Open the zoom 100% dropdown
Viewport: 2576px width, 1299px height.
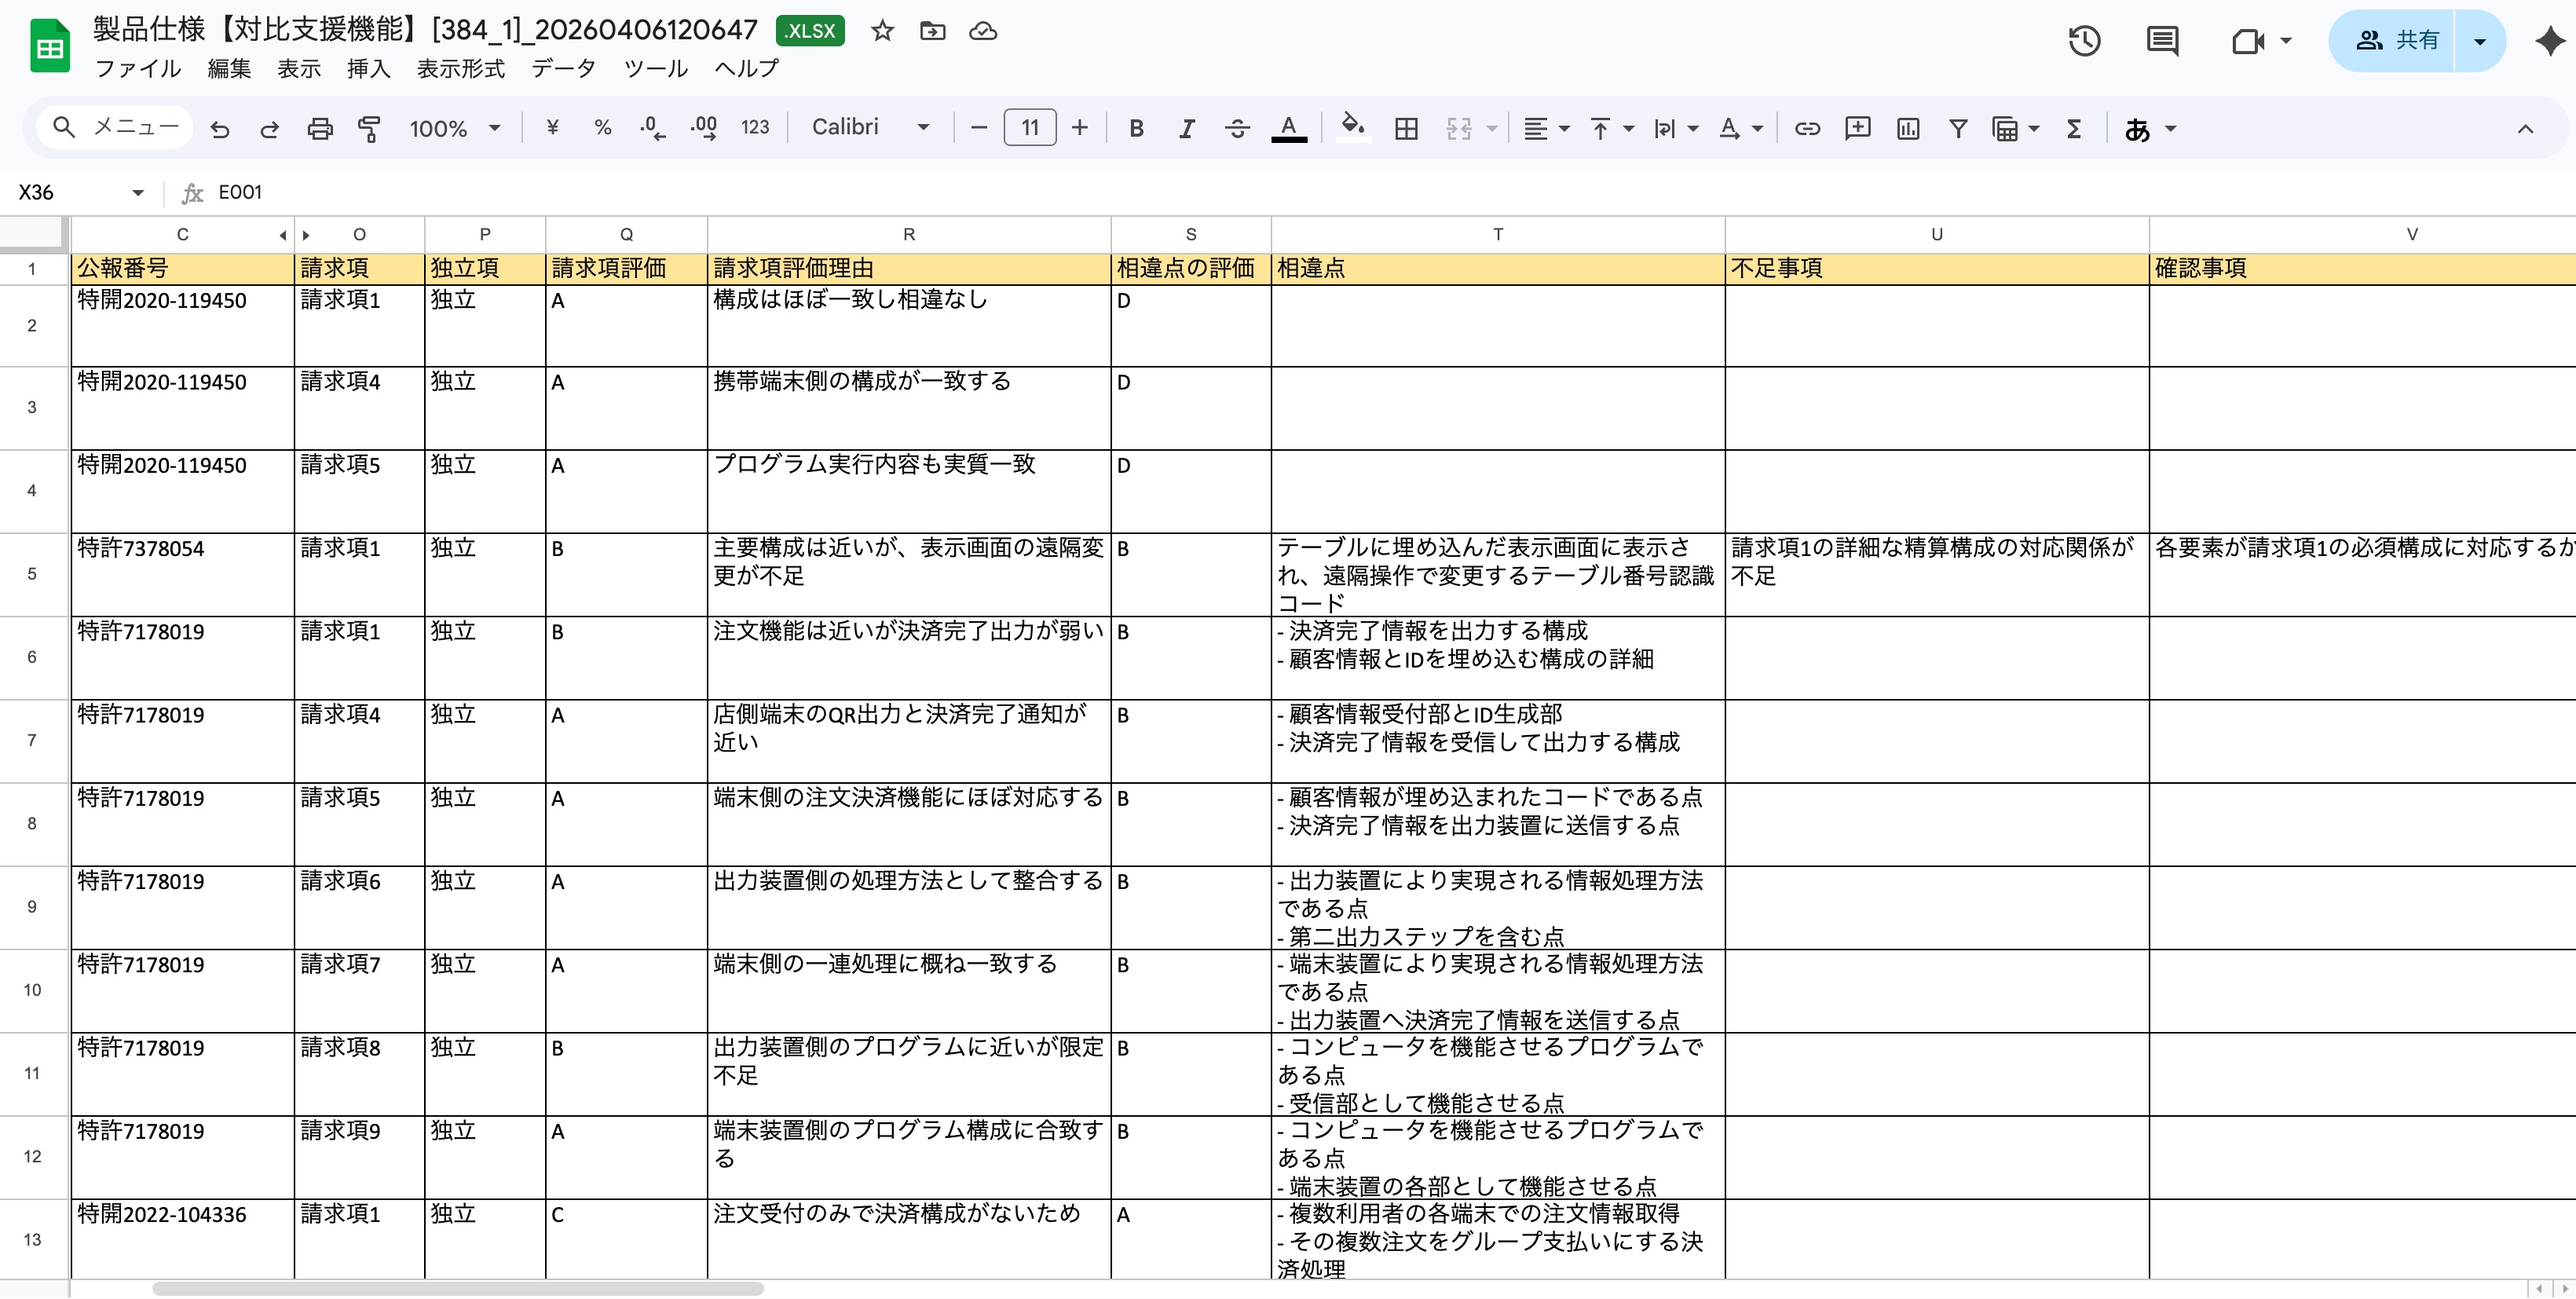point(454,128)
